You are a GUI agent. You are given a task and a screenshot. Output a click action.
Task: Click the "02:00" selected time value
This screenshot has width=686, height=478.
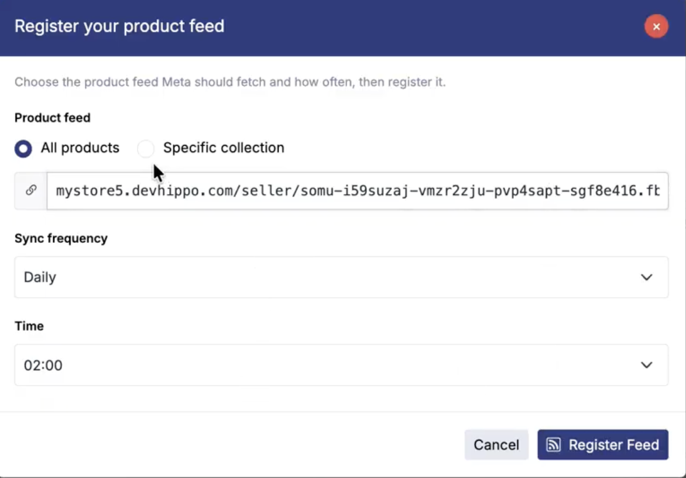coord(43,365)
